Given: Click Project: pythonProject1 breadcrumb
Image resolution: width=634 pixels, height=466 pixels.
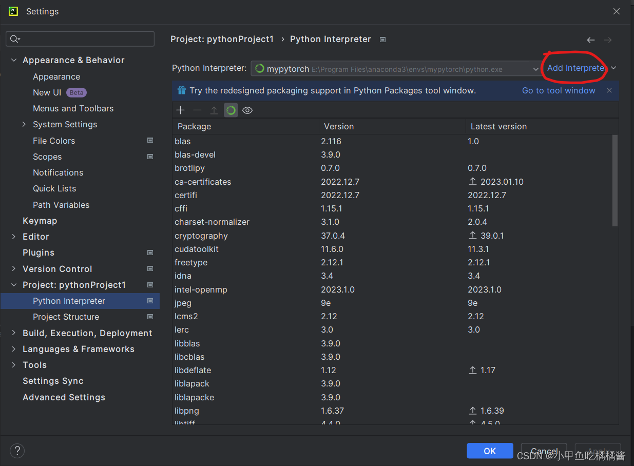Looking at the screenshot, I should point(222,40).
